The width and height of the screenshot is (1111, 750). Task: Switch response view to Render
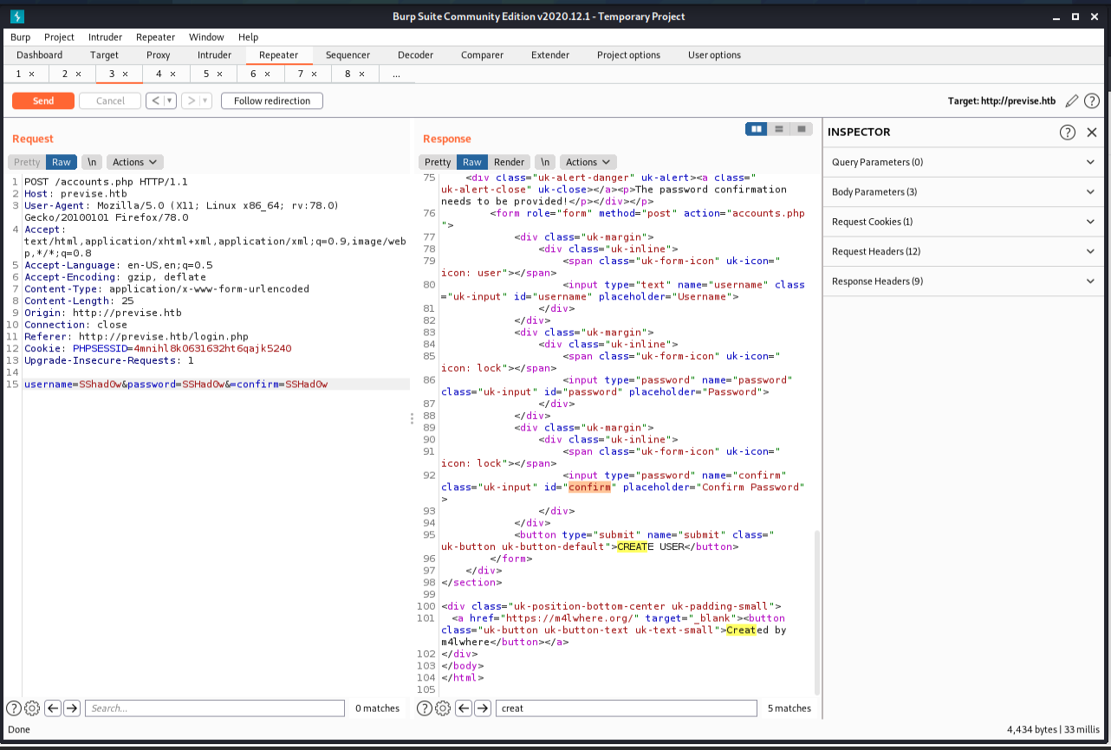click(x=509, y=162)
